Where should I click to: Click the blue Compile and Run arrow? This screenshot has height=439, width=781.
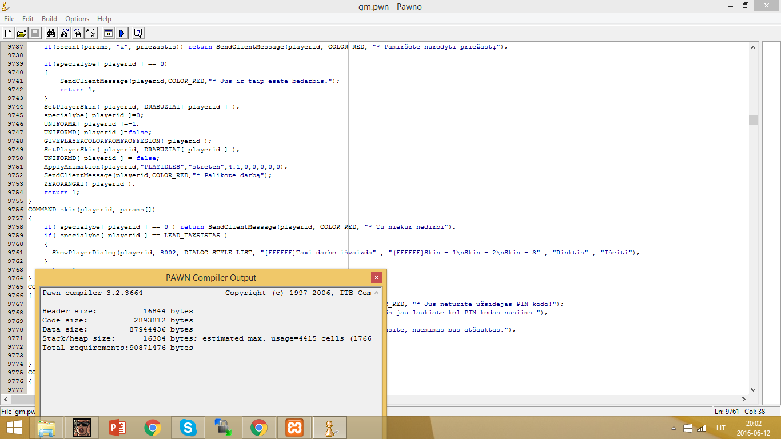point(121,33)
